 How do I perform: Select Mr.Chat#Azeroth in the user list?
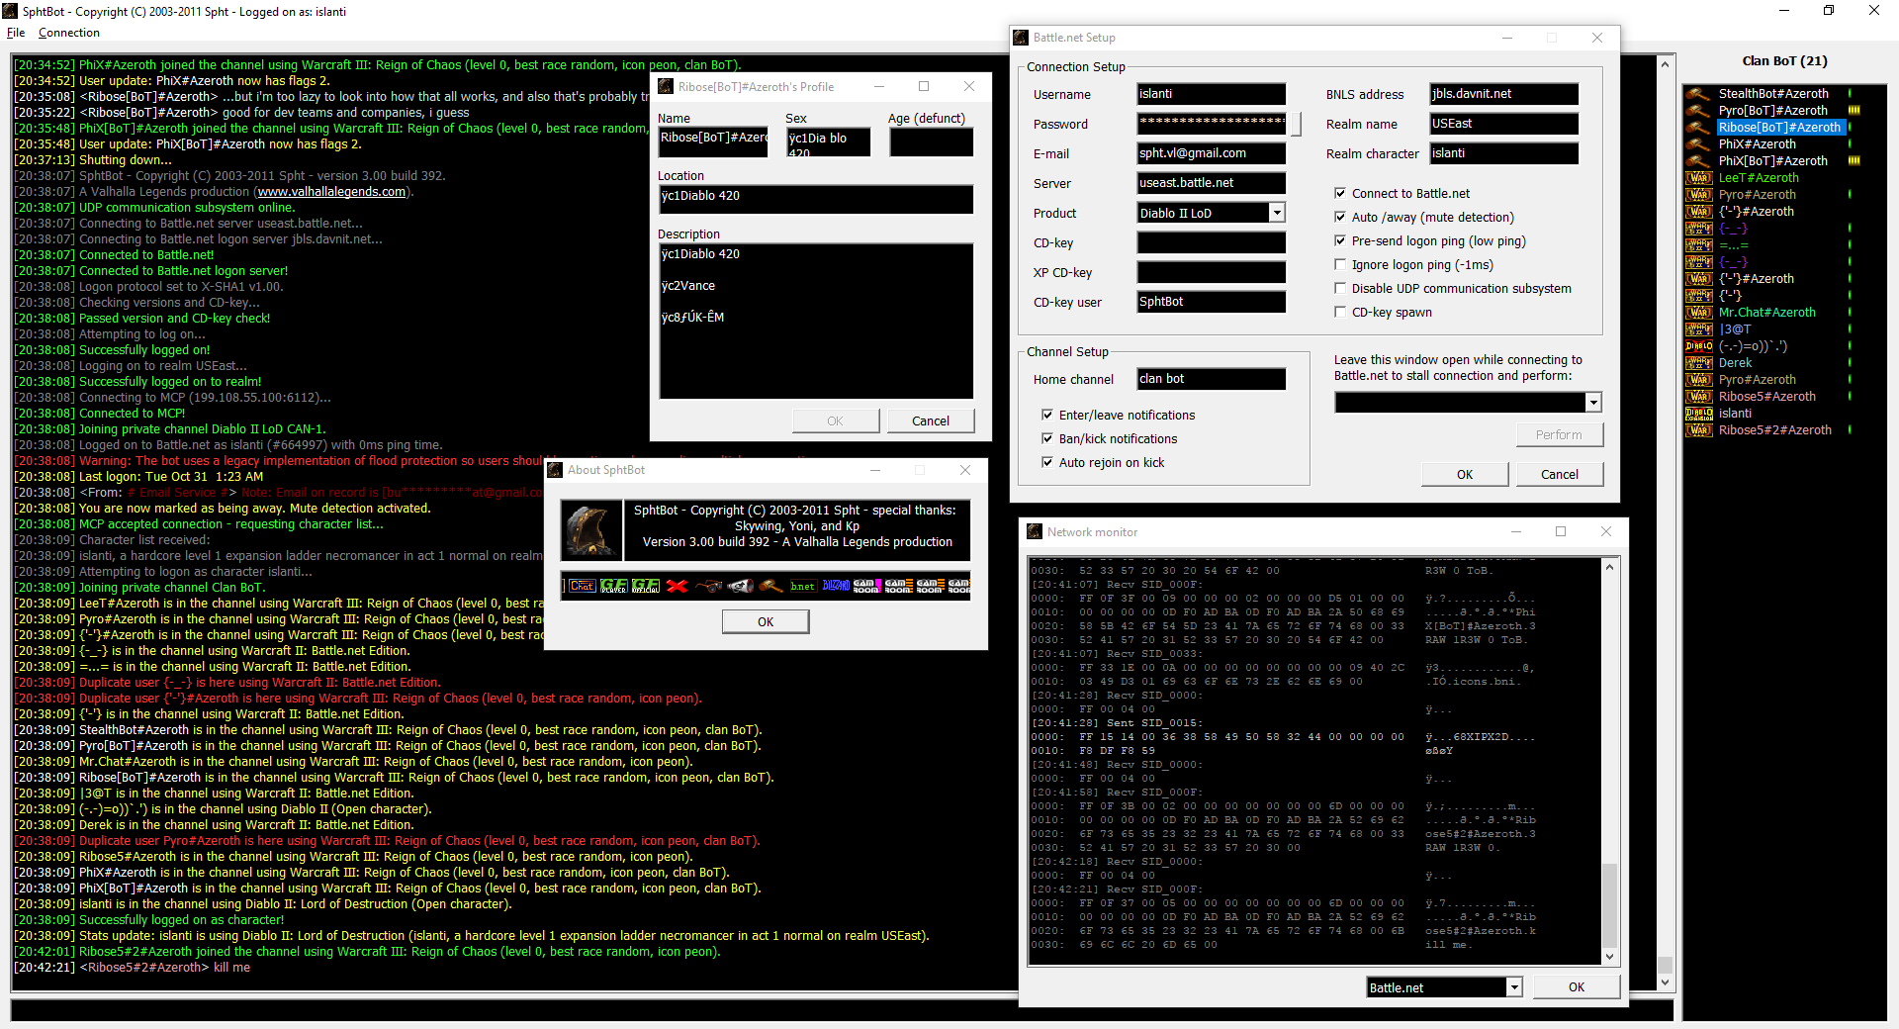tap(1766, 313)
